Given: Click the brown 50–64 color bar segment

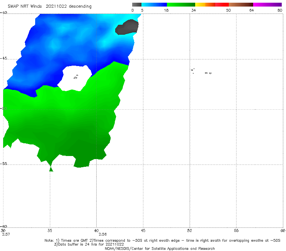Looking at the screenshot, I should (241, 5).
